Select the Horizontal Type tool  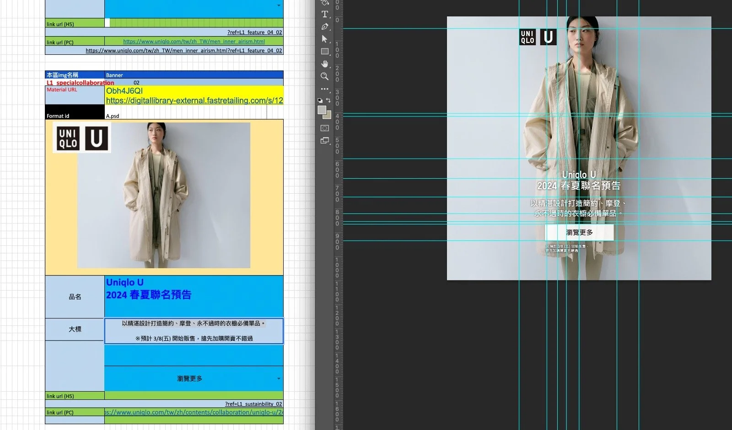325,14
